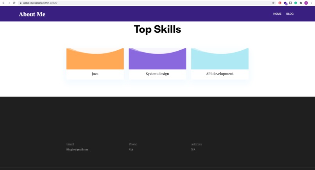Click the Email footer label
Screen dimensions: 315x170
tap(70, 144)
